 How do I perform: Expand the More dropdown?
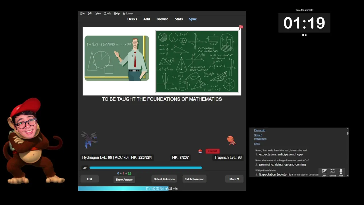pyautogui.click(x=234, y=179)
